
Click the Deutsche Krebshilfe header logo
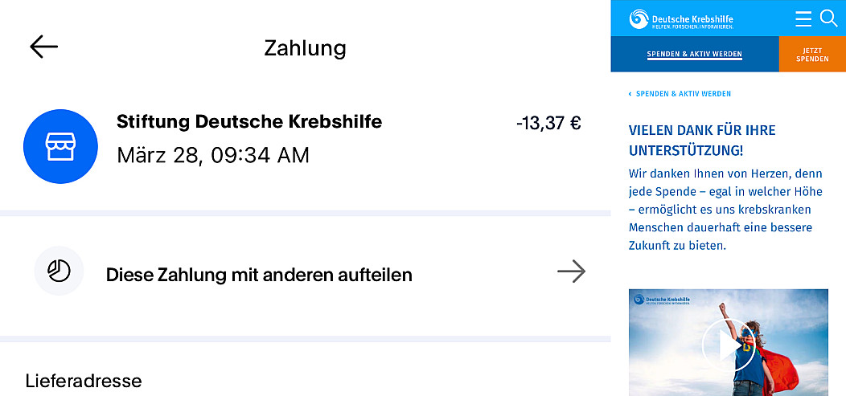pyautogui.click(x=681, y=19)
